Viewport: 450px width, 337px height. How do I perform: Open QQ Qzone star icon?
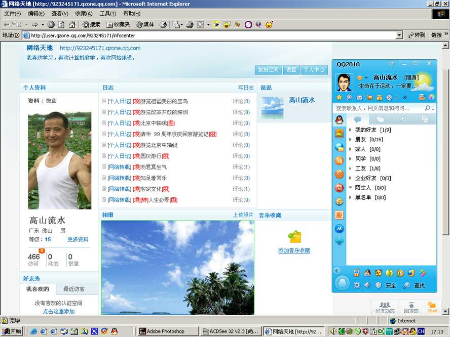[x=339, y=98]
